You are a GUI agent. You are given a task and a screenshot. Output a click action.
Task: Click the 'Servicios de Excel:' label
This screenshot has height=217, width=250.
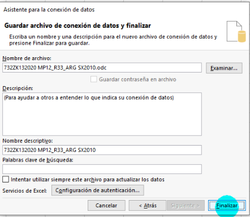click(25, 191)
